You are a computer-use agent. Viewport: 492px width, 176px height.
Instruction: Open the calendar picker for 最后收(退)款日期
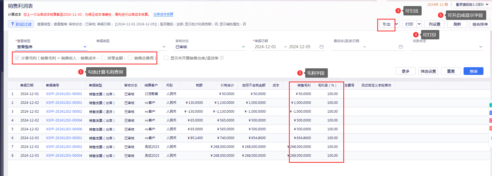tap(401, 47)
